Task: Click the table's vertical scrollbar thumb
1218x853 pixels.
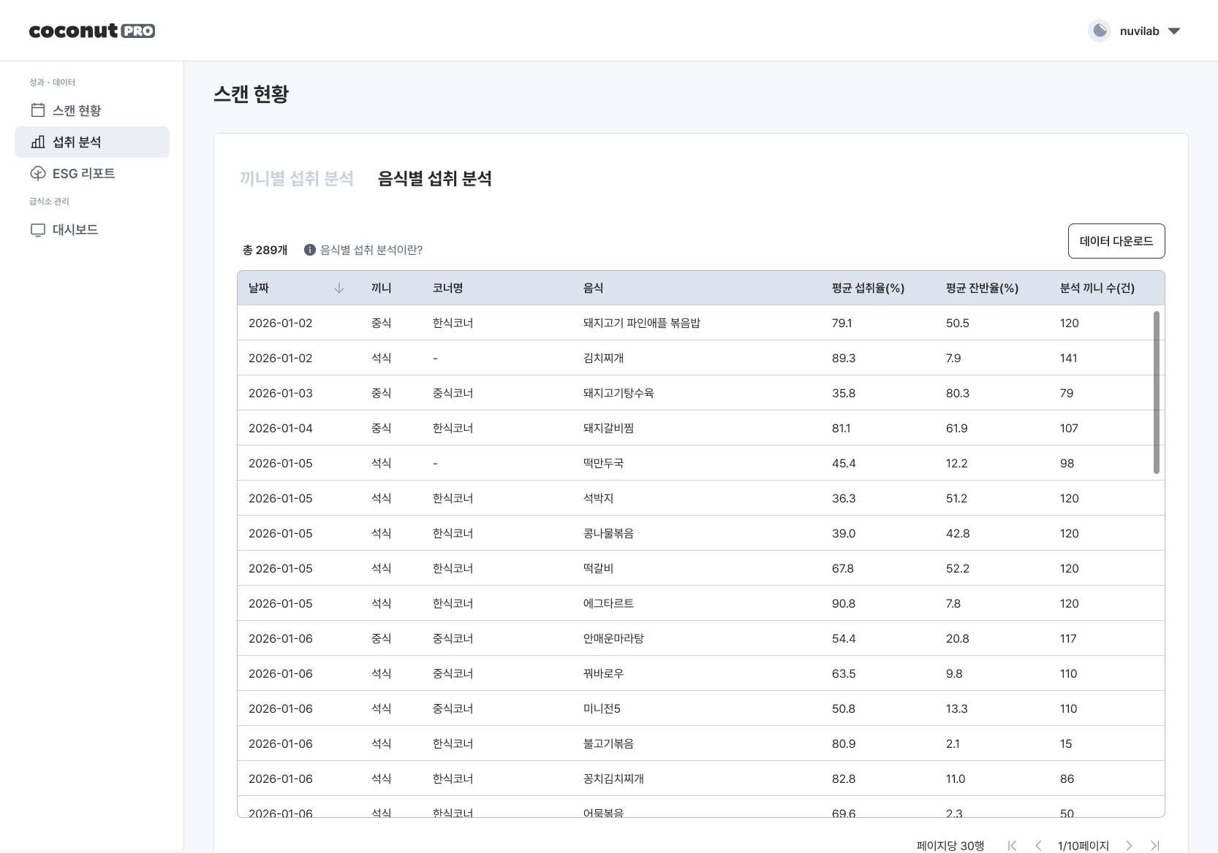Action: 1156,392
